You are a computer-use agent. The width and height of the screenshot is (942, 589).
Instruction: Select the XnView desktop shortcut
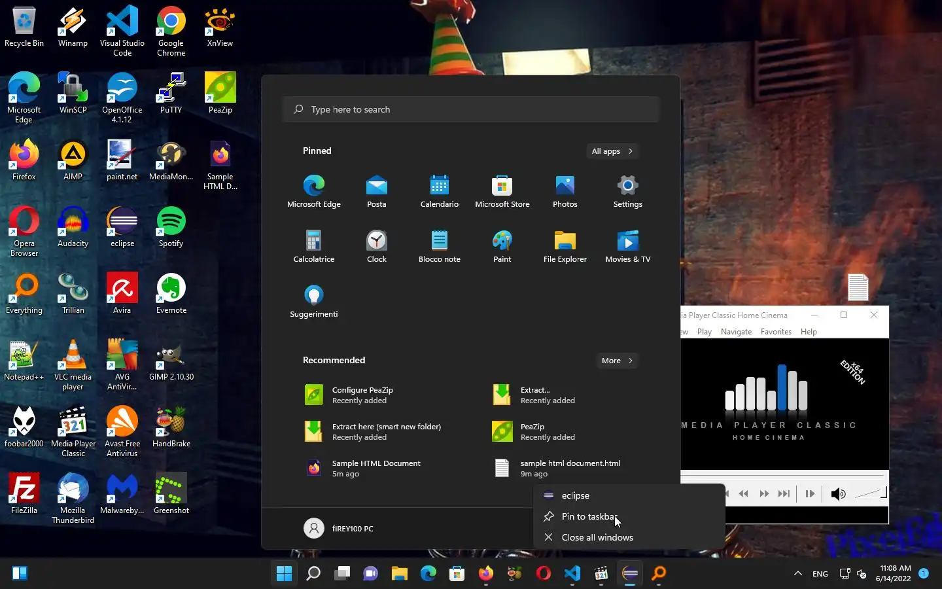tap(220, 28)
